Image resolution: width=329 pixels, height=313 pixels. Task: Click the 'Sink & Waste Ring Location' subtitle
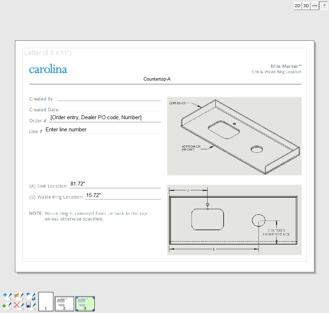pos(277,72)
